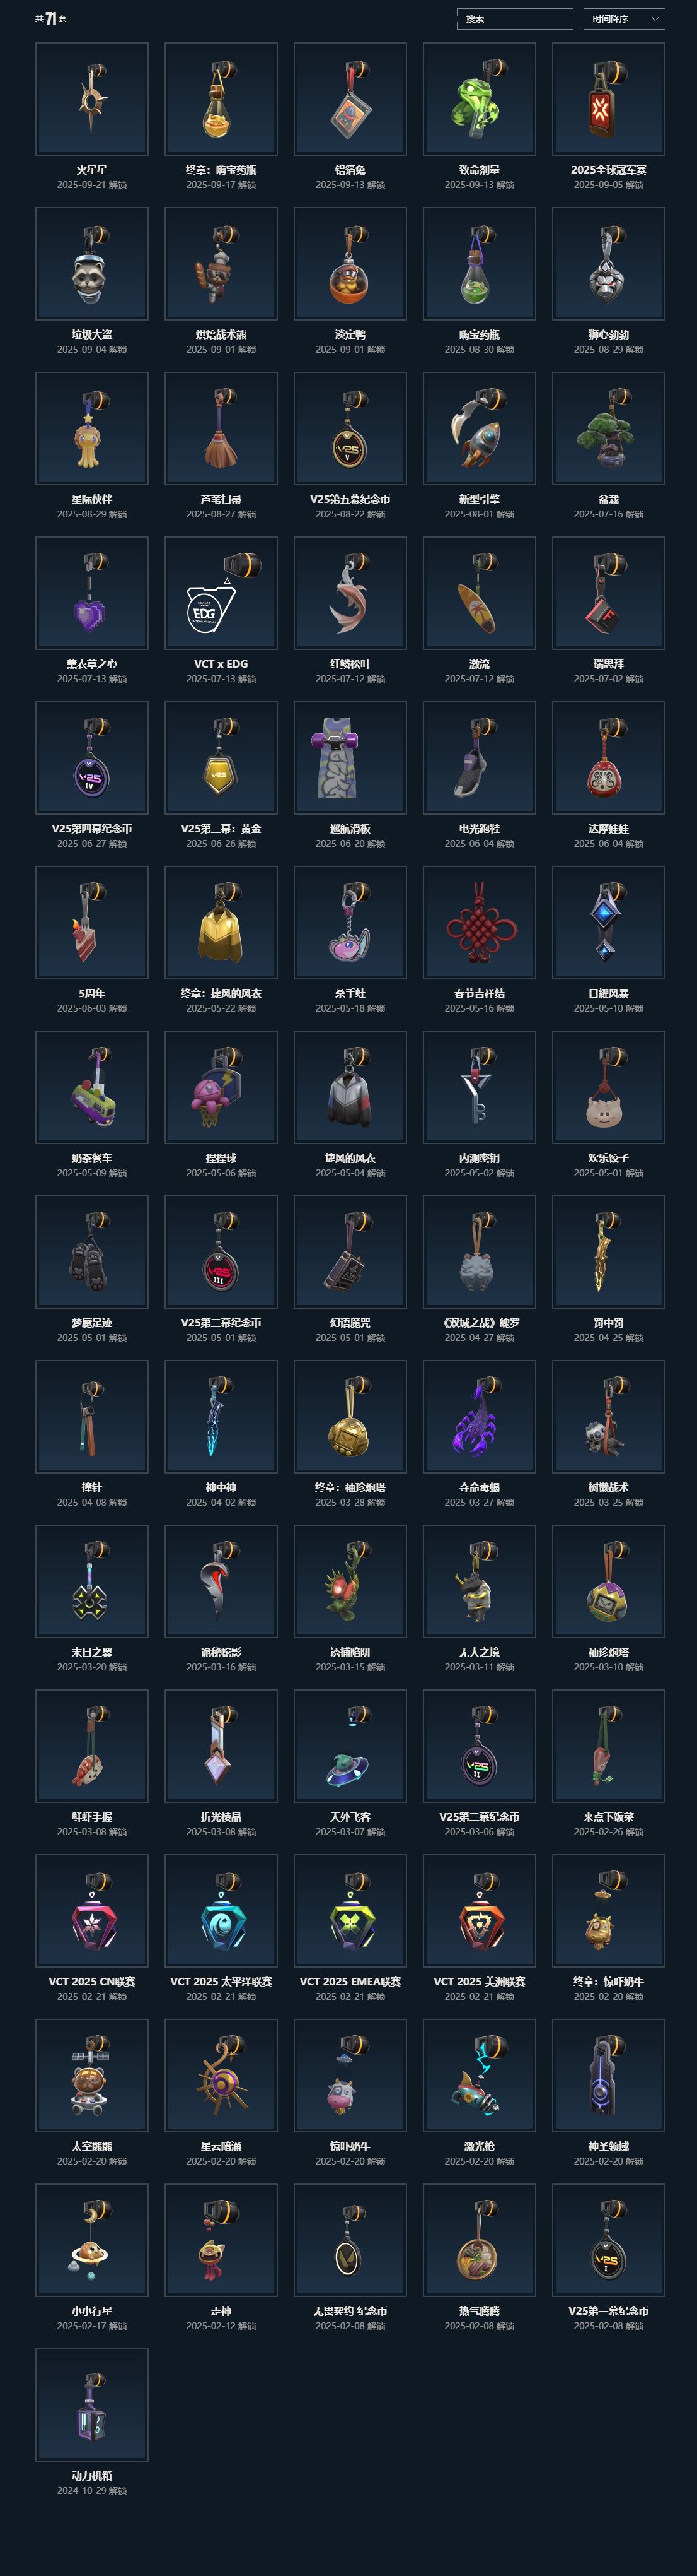Open the 时间降序 sort dropdown

624,19
